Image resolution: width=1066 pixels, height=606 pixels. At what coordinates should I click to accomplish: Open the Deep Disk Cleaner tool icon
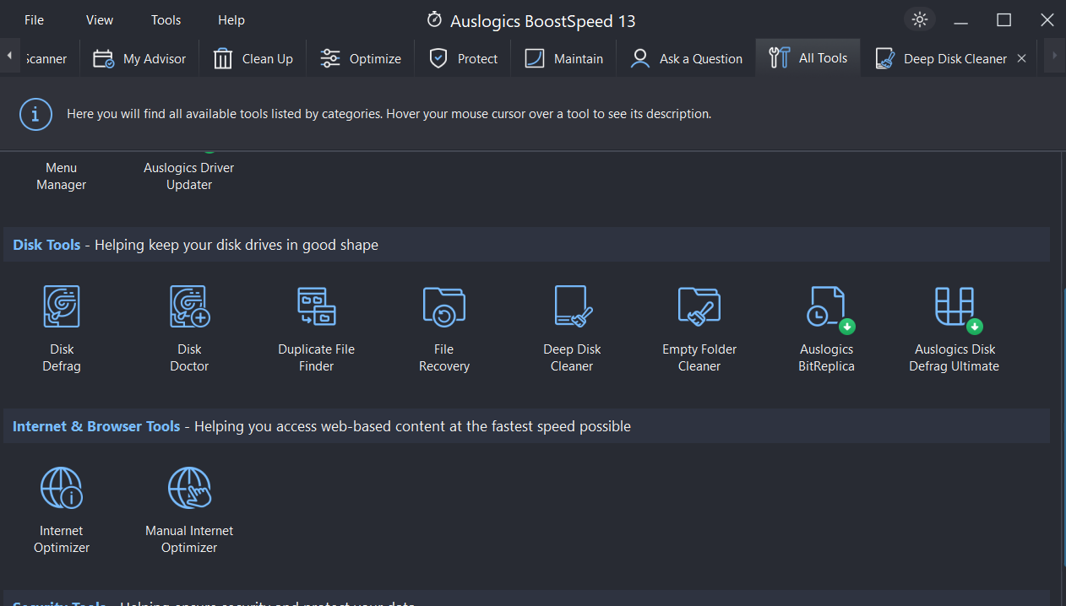point(573,306)
